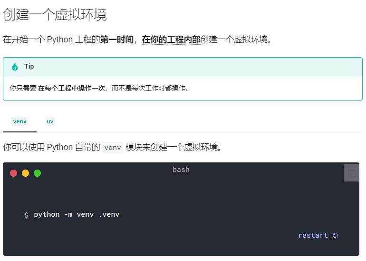Click the Tip flame icon
Screen dimensions: 366x261
(x=15, y=67)
